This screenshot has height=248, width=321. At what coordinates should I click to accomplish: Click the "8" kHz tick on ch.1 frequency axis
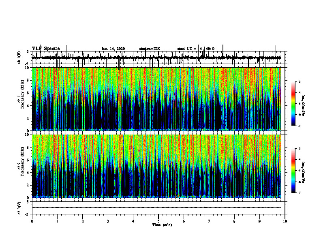pyautogui.click(x=28, y=80)
